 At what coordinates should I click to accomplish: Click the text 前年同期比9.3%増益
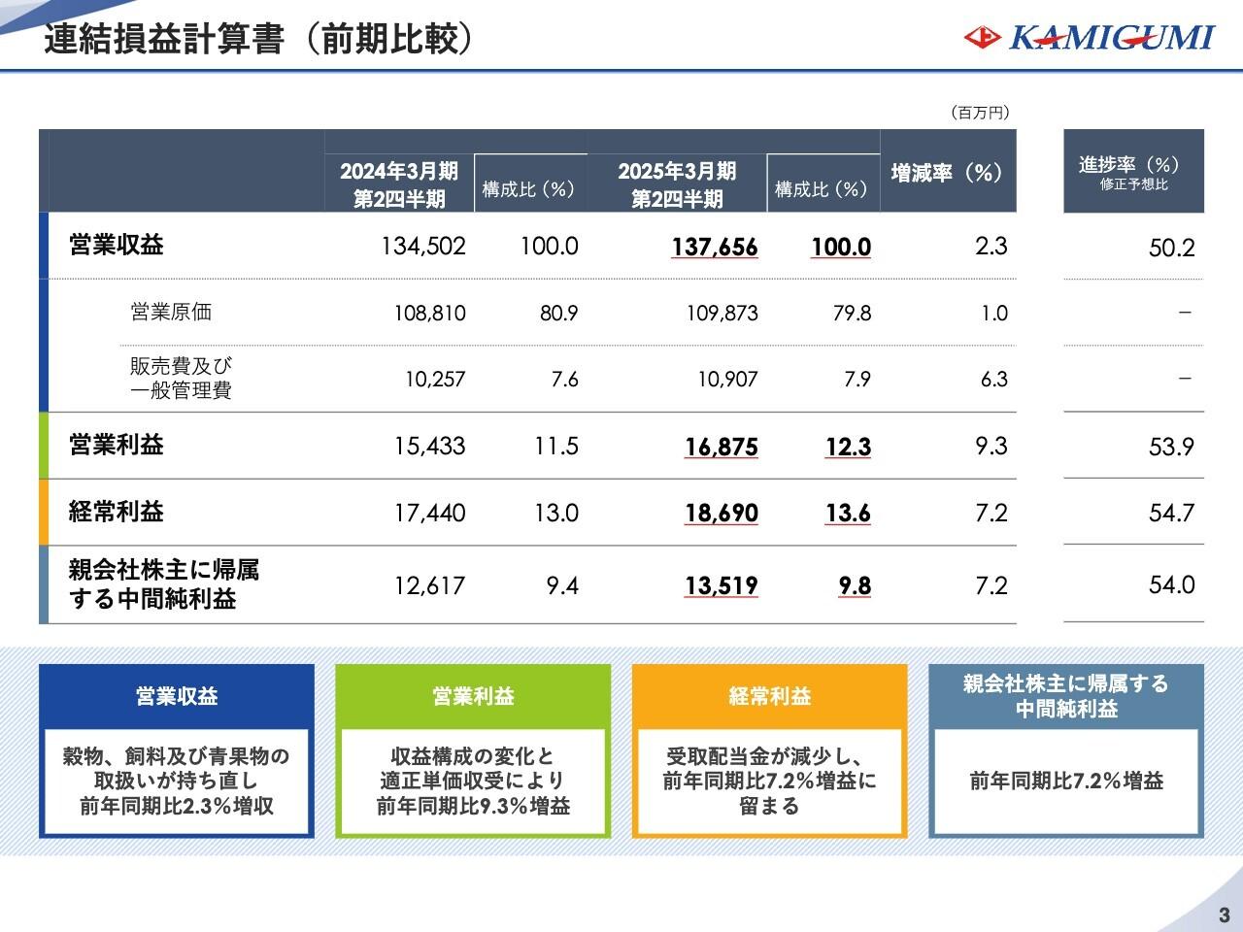pyautogui.click(x=474, y=807)
